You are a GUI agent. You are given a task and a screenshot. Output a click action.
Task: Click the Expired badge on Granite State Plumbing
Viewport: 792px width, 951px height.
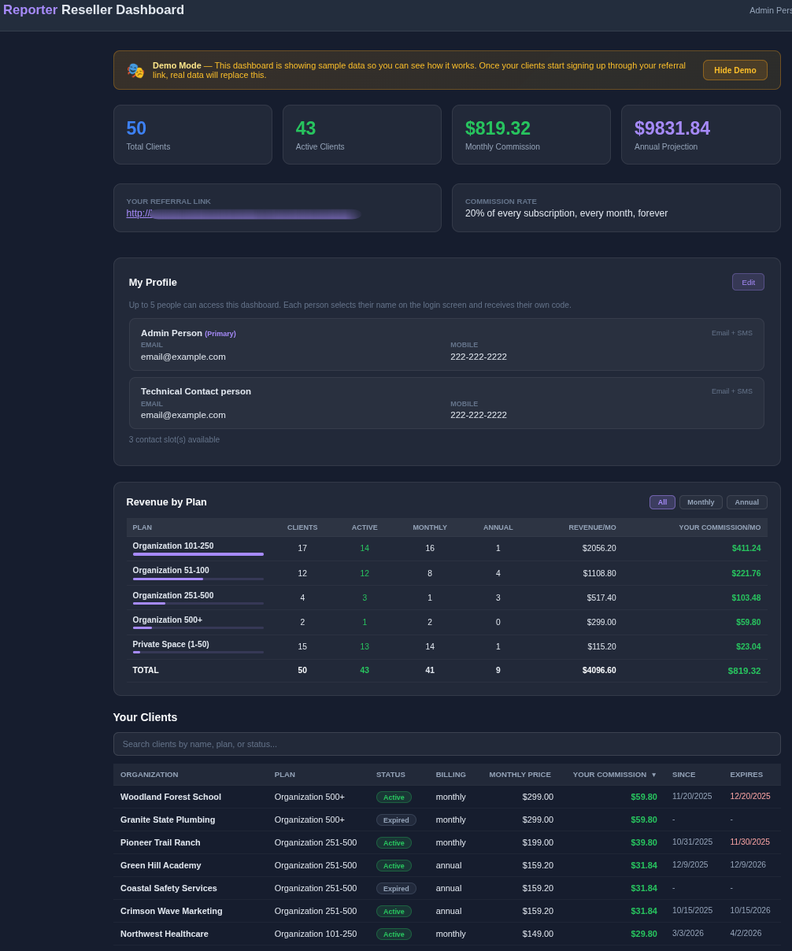coord(396,820)
